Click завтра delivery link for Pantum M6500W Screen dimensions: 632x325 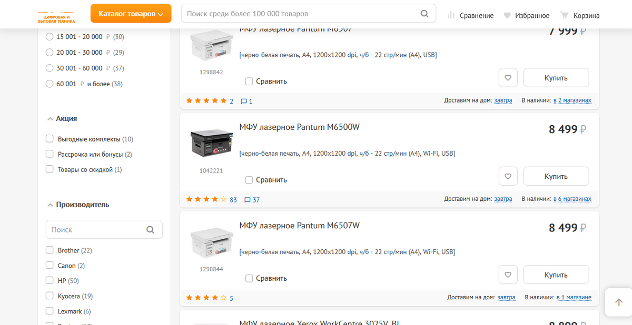(x=503, y=199)
